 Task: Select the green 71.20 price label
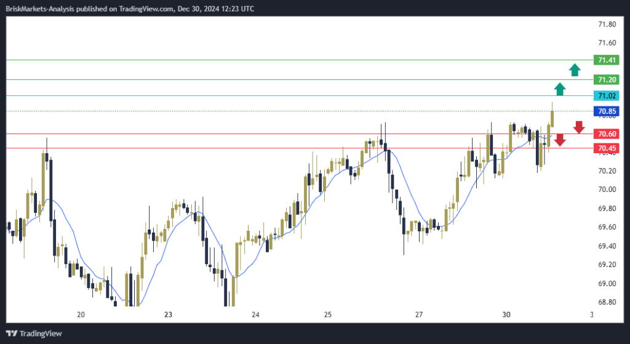(x=607, y=80)
